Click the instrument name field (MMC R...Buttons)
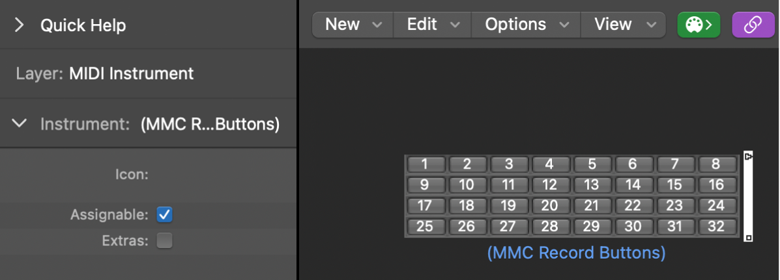The height and width of the screenshot is (280, 780). (x=210, y=124)
